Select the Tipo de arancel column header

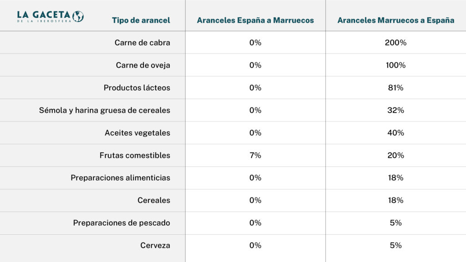pyautogui.click(x=141, y=20)
